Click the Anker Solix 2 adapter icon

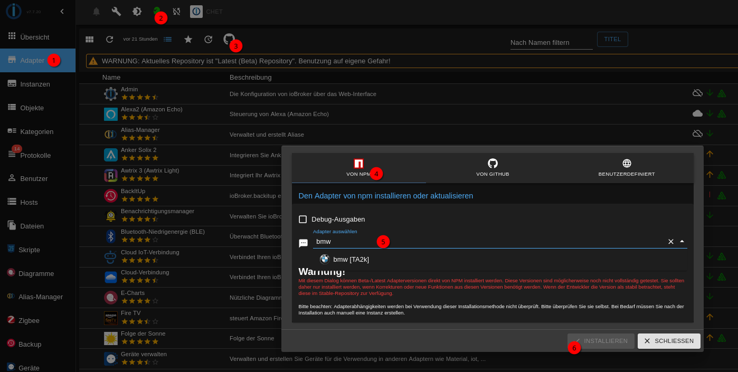point(111,155)
